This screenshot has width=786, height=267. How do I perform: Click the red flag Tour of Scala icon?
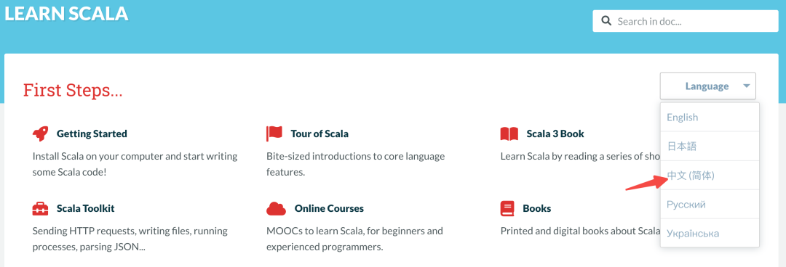point(274,133)
